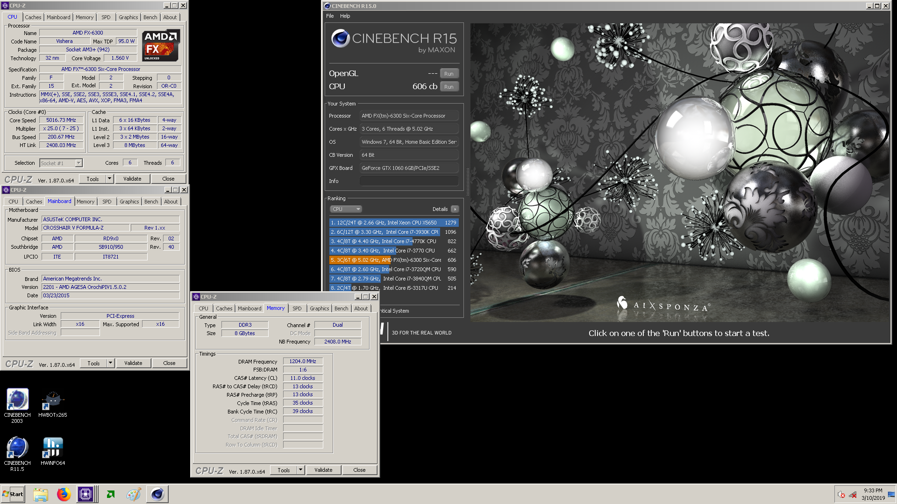Expand Tools arrow in top CPU-Z window
This screenshot has width=897, height=504.
coord(110,179)
